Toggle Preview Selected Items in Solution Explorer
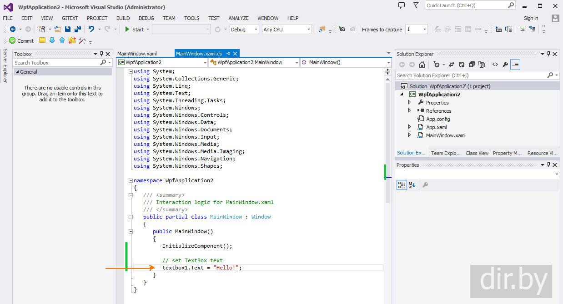The height and width of the screenshot is (304, 563). [x=515, y=65]
